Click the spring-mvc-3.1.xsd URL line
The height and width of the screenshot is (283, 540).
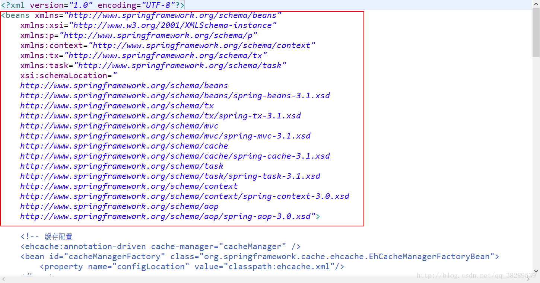(165, 136)
